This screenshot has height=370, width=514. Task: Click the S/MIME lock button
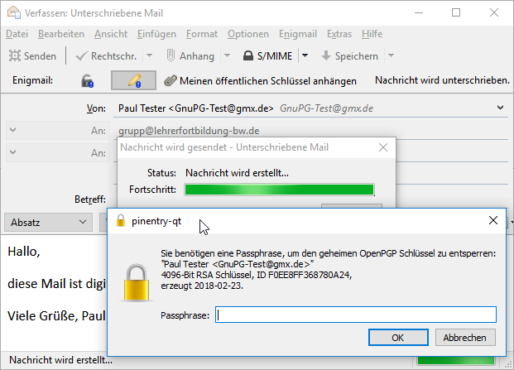click(x=268, y=56)
